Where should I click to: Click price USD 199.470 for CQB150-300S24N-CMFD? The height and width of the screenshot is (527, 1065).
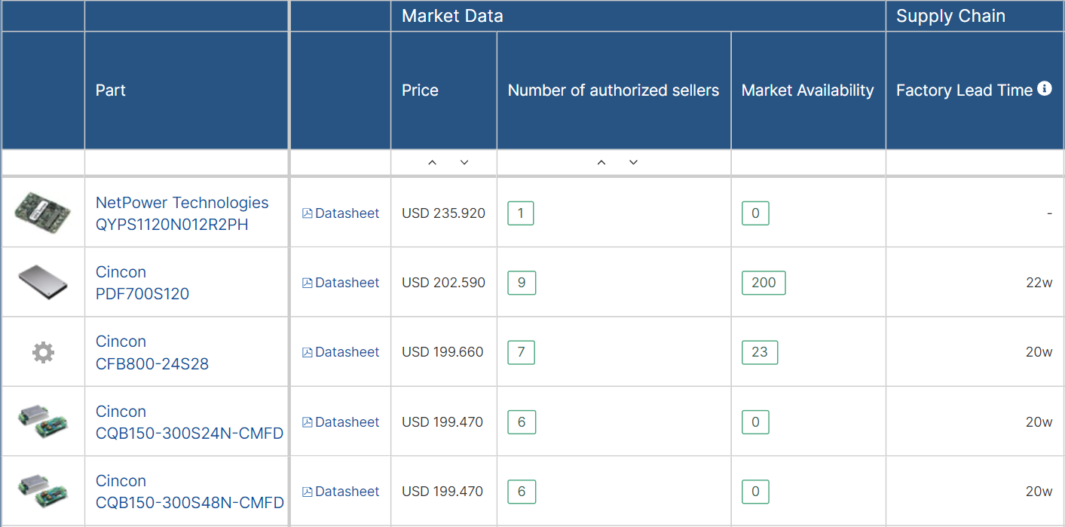442,422
